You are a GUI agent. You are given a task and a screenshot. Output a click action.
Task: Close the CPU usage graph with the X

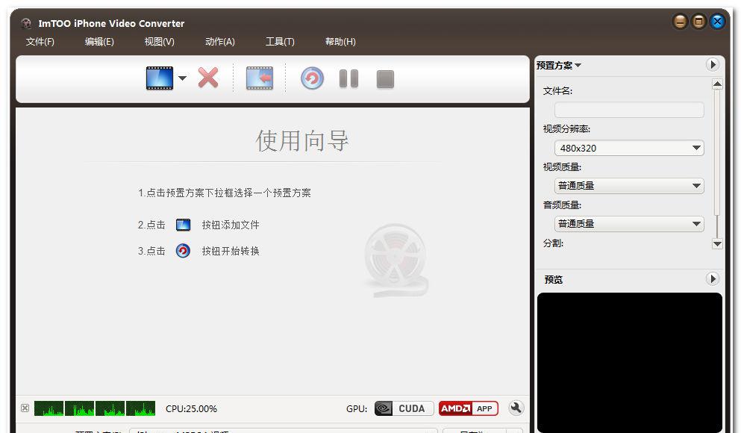25,408
